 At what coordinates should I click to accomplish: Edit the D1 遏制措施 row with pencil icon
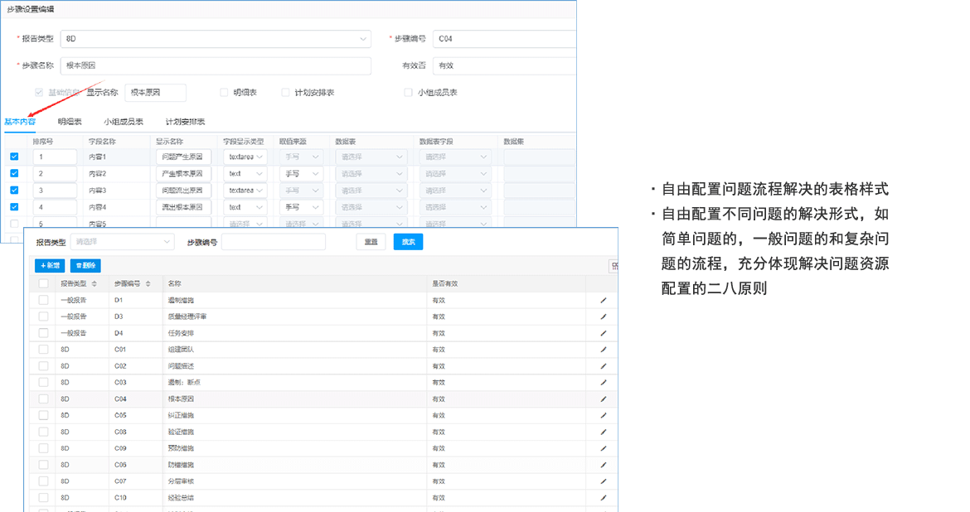click(x=604, y=300)
